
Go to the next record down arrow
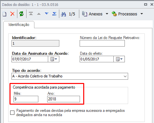(47, 13)
